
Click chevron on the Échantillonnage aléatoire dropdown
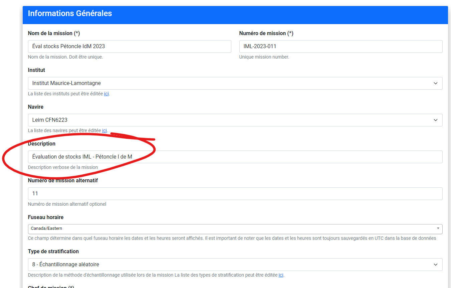click(435, 265)
